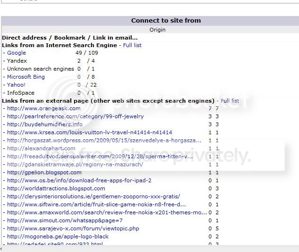Screen dimensions: 299x252
Task: Open siftwire.com fruit-slice-game link
Action: [96, 204]
